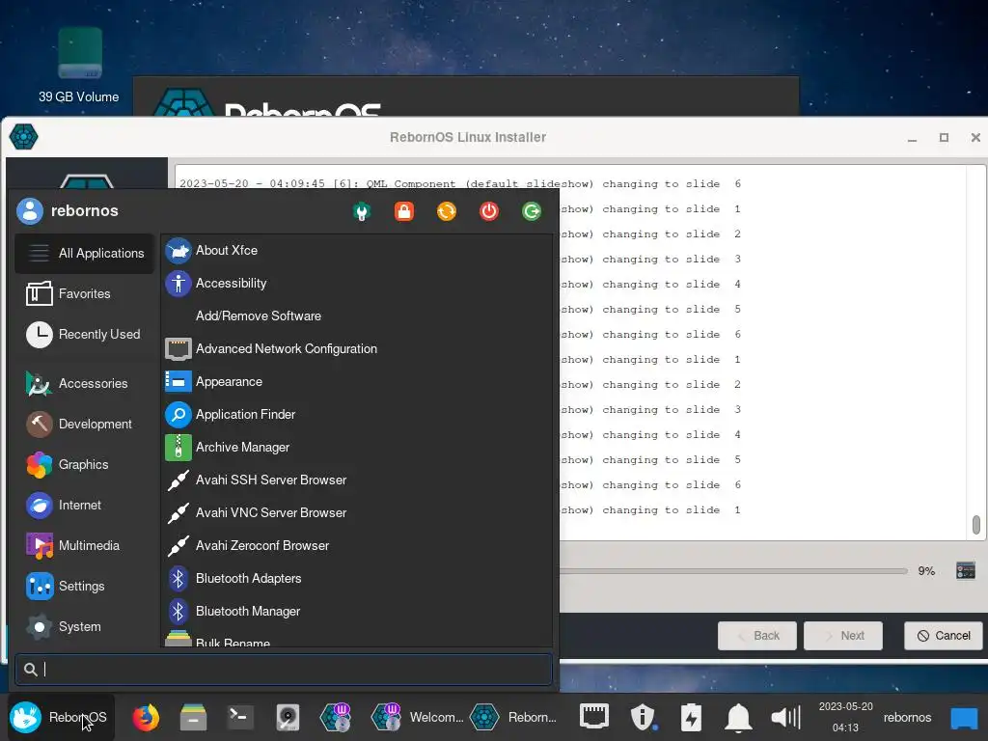Show All Applications category

85,254
